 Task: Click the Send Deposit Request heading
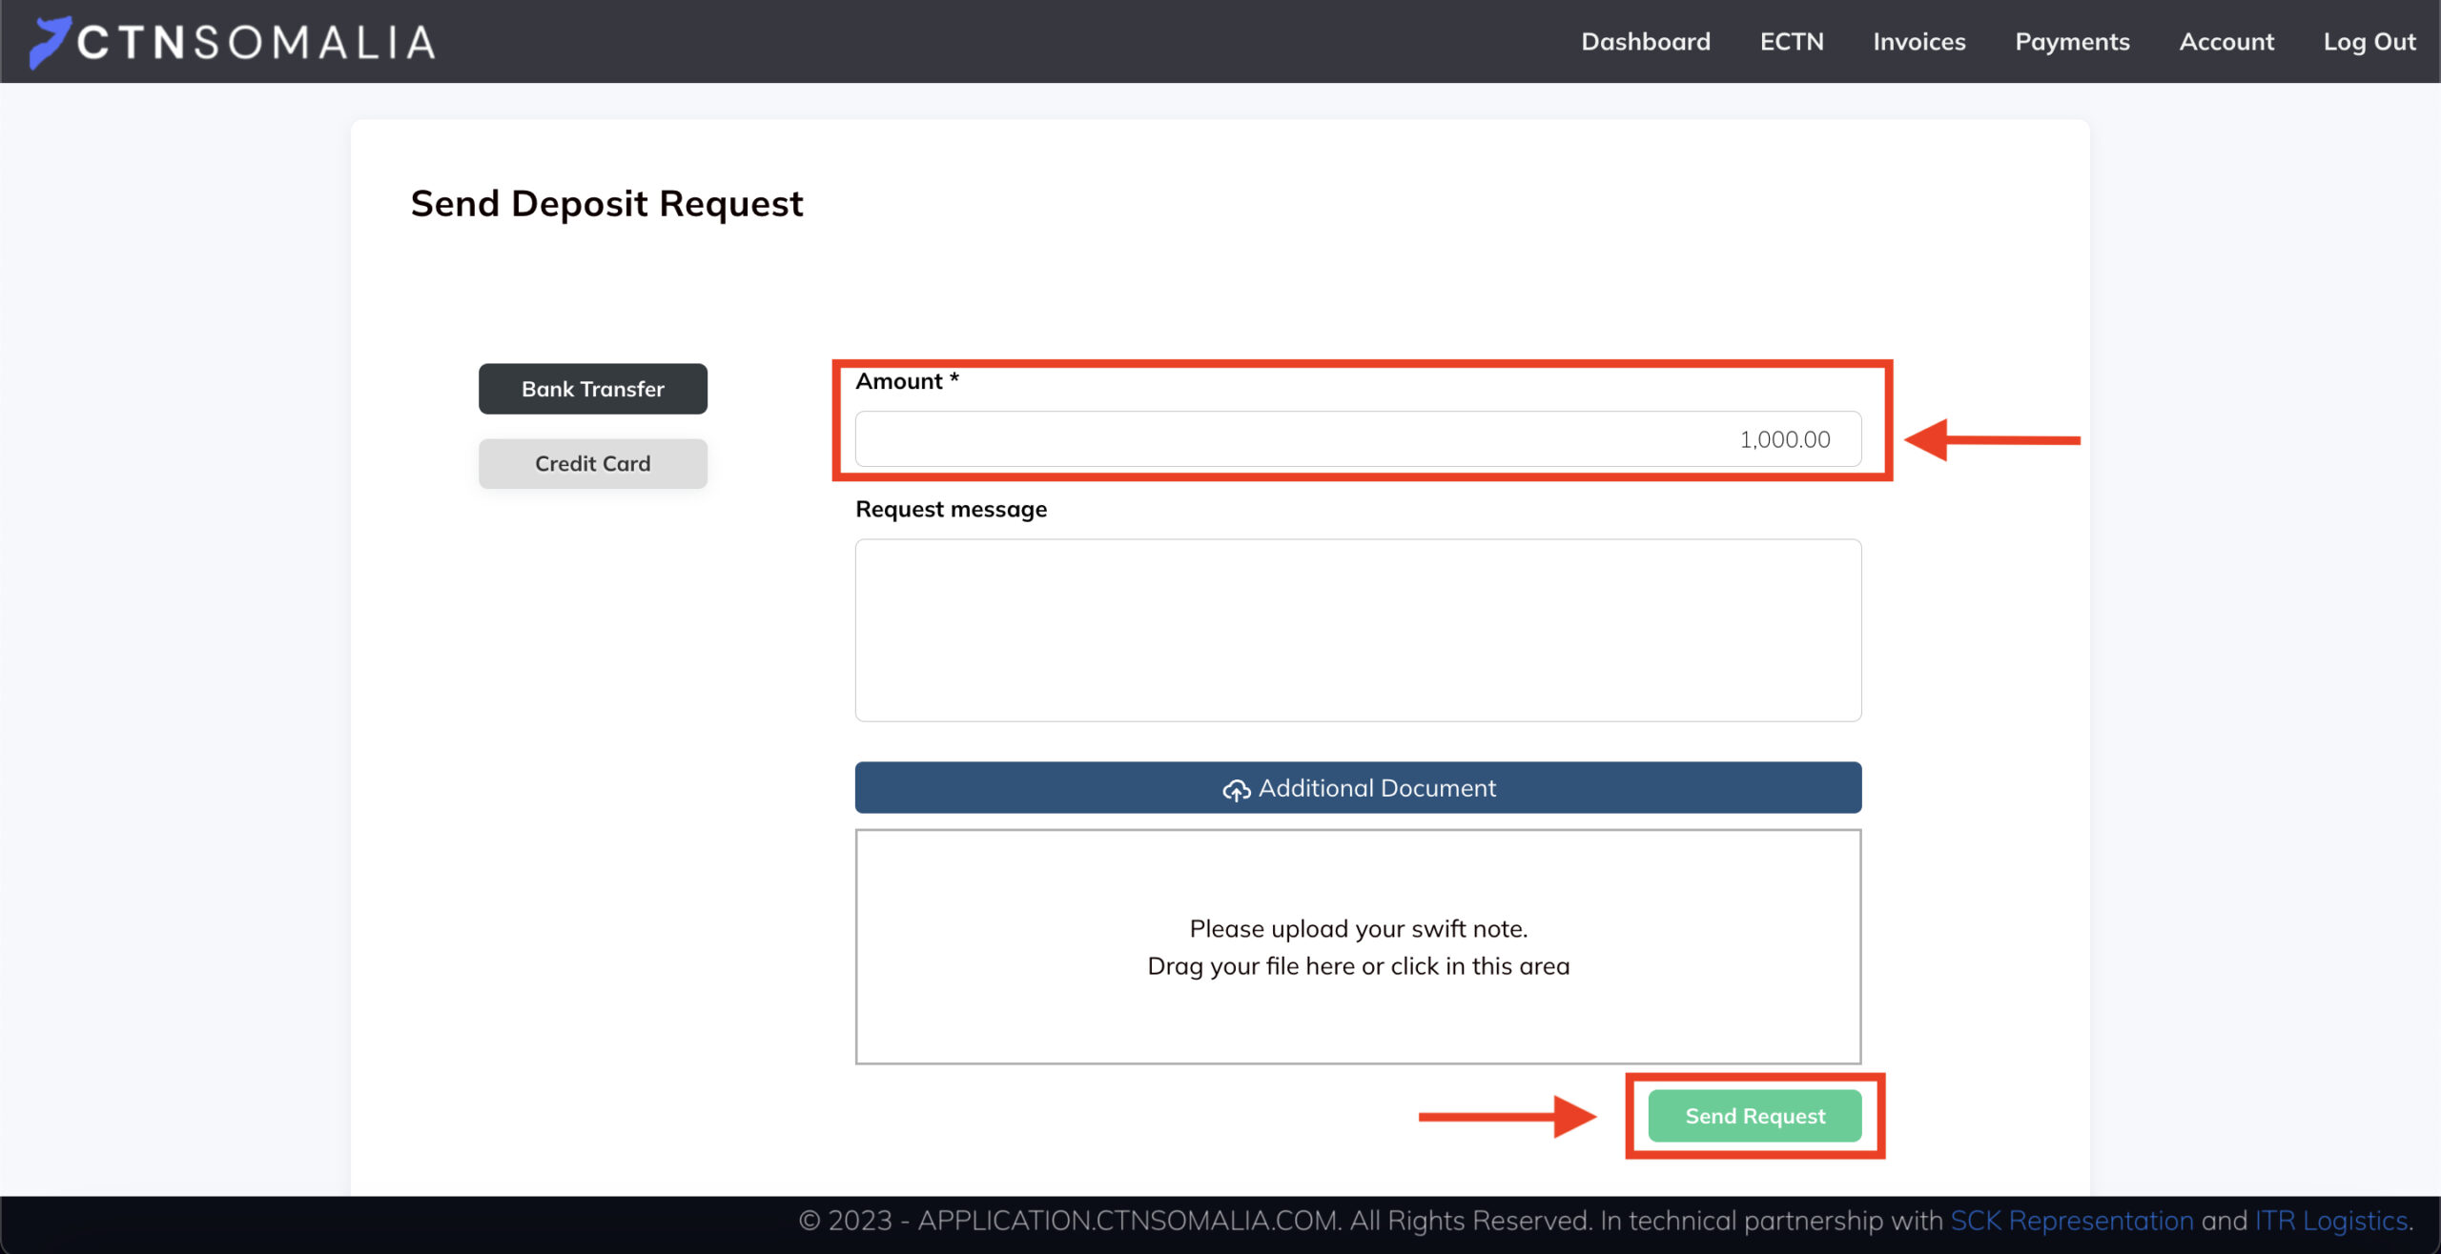tap(606, 204)
